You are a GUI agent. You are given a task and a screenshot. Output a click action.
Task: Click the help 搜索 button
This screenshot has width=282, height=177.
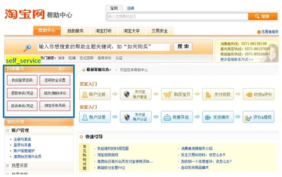183,47
